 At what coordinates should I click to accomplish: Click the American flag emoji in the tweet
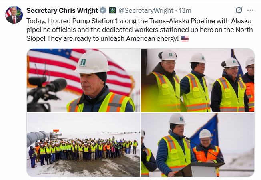tap(185, 38)
